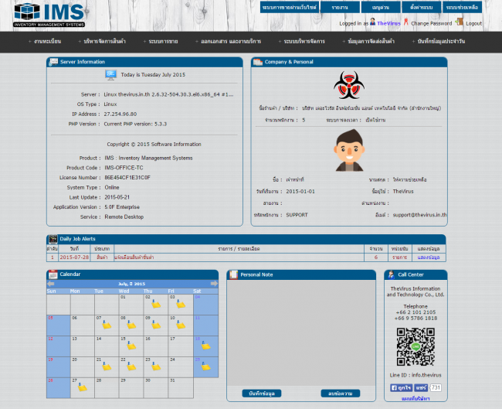Open the note icon on calendar day 08
This screenshot has width=502, height=409.
(x=131, y=325)
